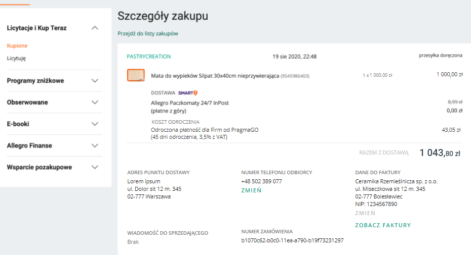Viewport: 471px width, 255px height.
Task: Click the order number b1070c62 text
Action: 292,240
